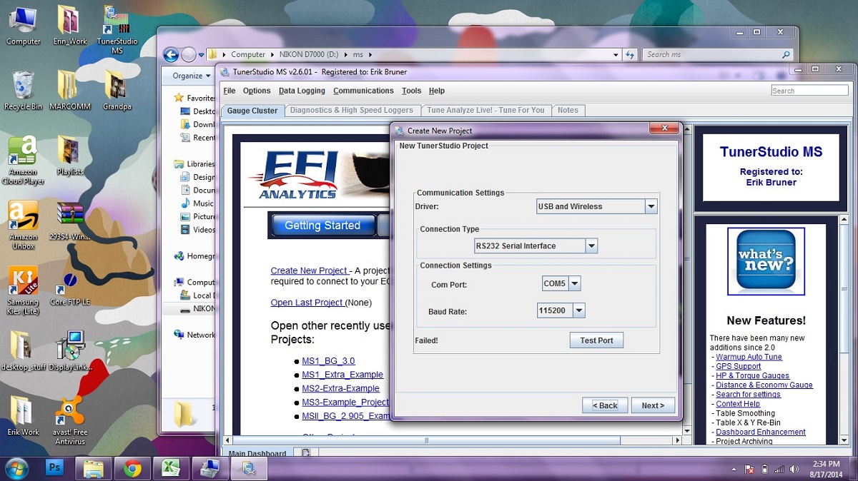Open the desktop_stuff folder icon
The height and width of the screenshot is (481, 858).
click(24, 351)
